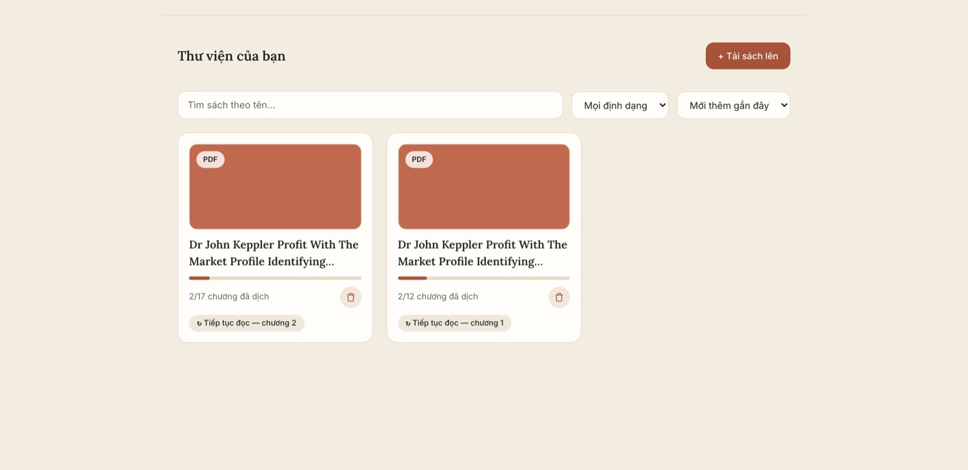Click progress bar of the 2/12 chapters book
The width and height of the screenshot is (968, 470).
(484, 278)
